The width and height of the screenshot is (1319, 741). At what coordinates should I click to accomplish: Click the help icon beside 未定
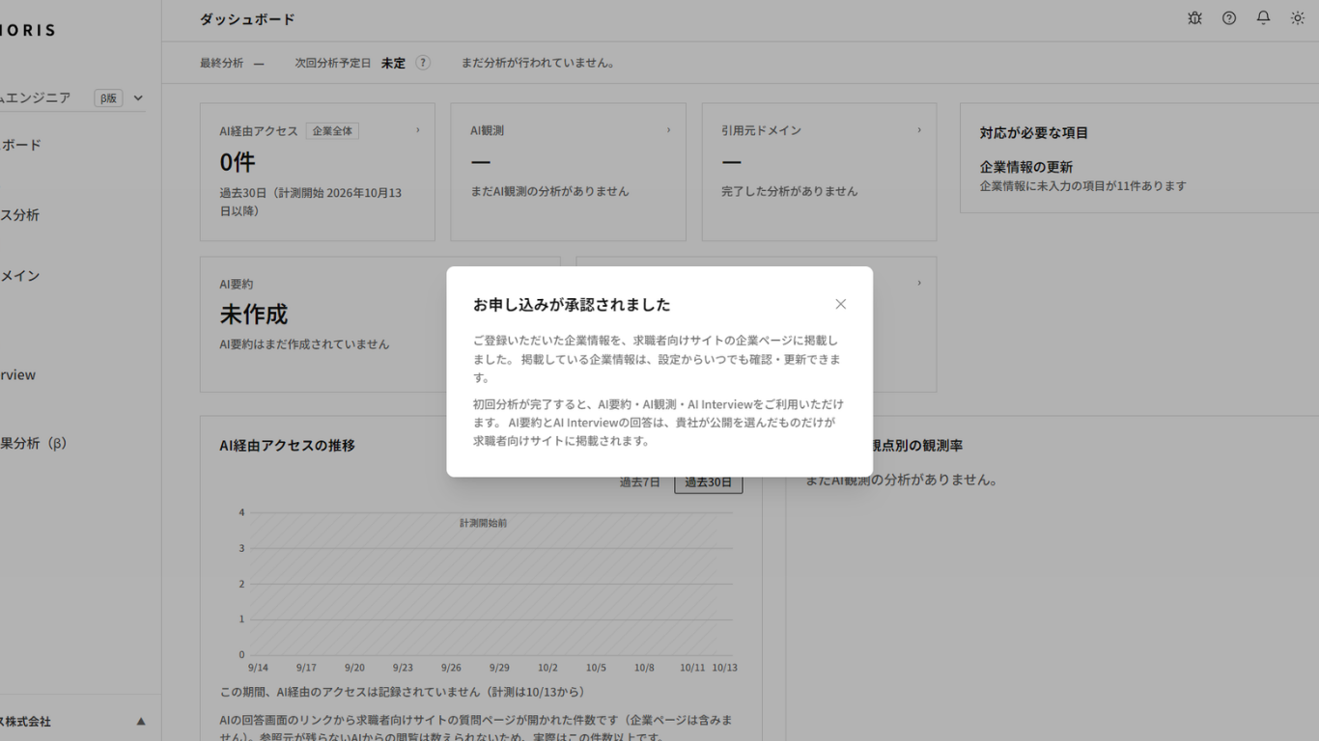423,63
